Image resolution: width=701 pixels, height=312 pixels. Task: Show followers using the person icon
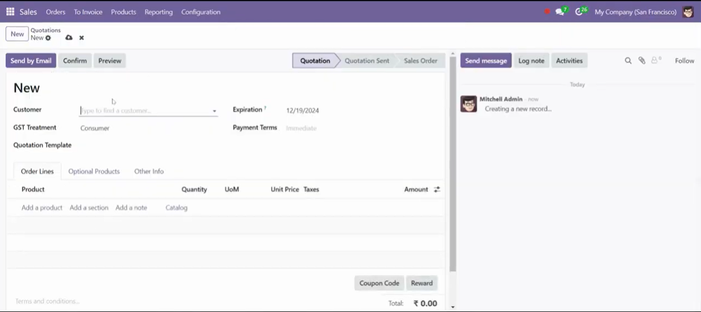click(656, 60)
